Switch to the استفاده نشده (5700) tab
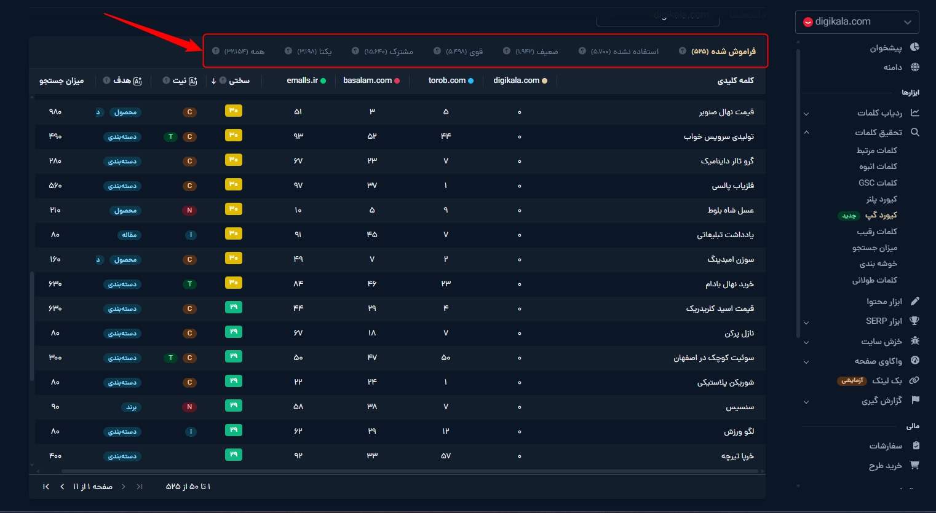The image size is (936, 513). coord(624,51)
